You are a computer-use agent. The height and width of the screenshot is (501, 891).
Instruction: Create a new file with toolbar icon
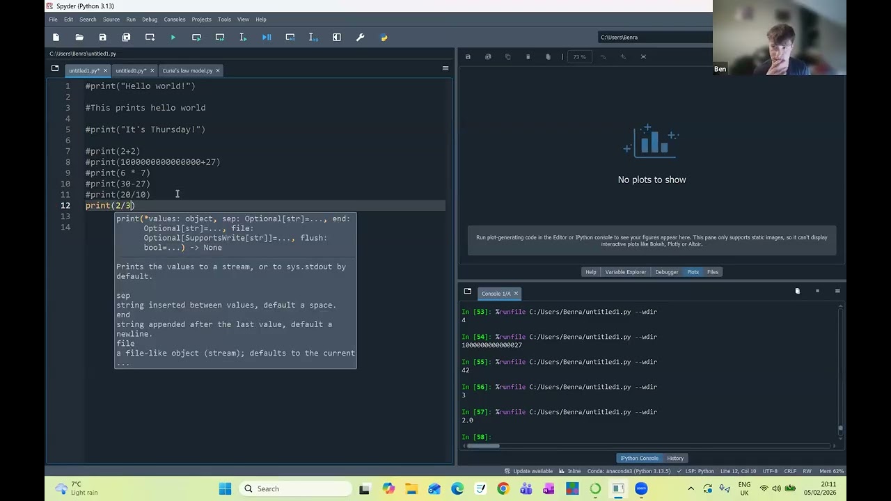[56, 38]
